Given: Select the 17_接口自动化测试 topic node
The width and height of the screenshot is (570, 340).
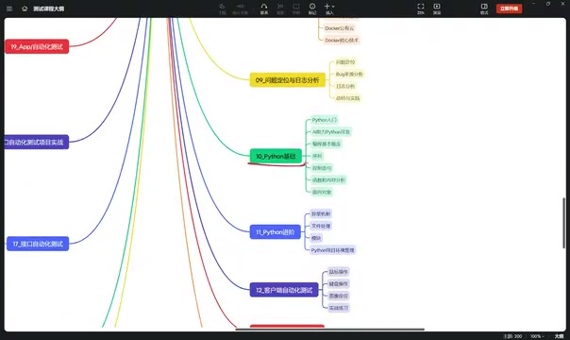Looking at the screenshot, I should 38,244.
